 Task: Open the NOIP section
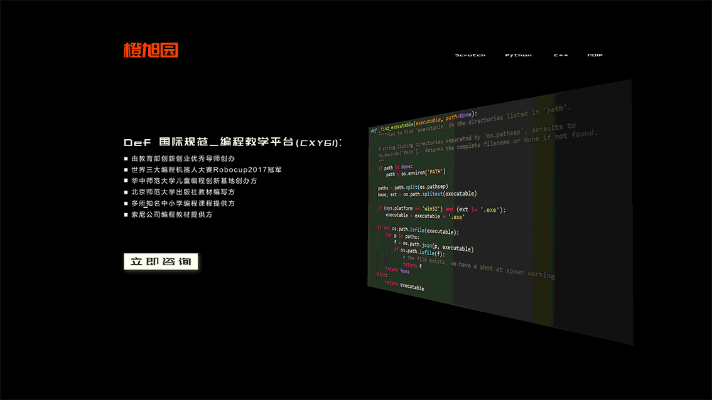(x=595, y=55)
